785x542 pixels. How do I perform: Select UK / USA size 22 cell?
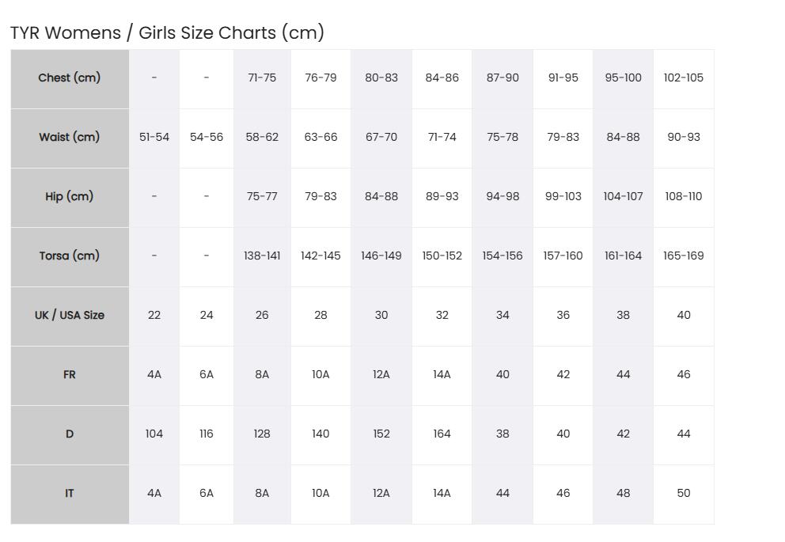click(154, 316)
